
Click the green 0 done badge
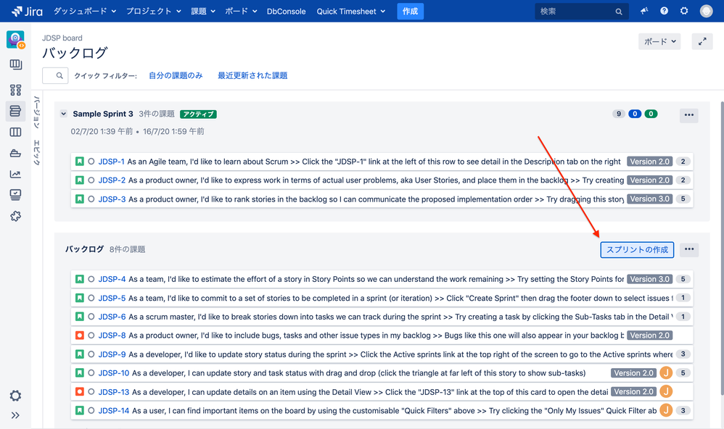(651, 114)
